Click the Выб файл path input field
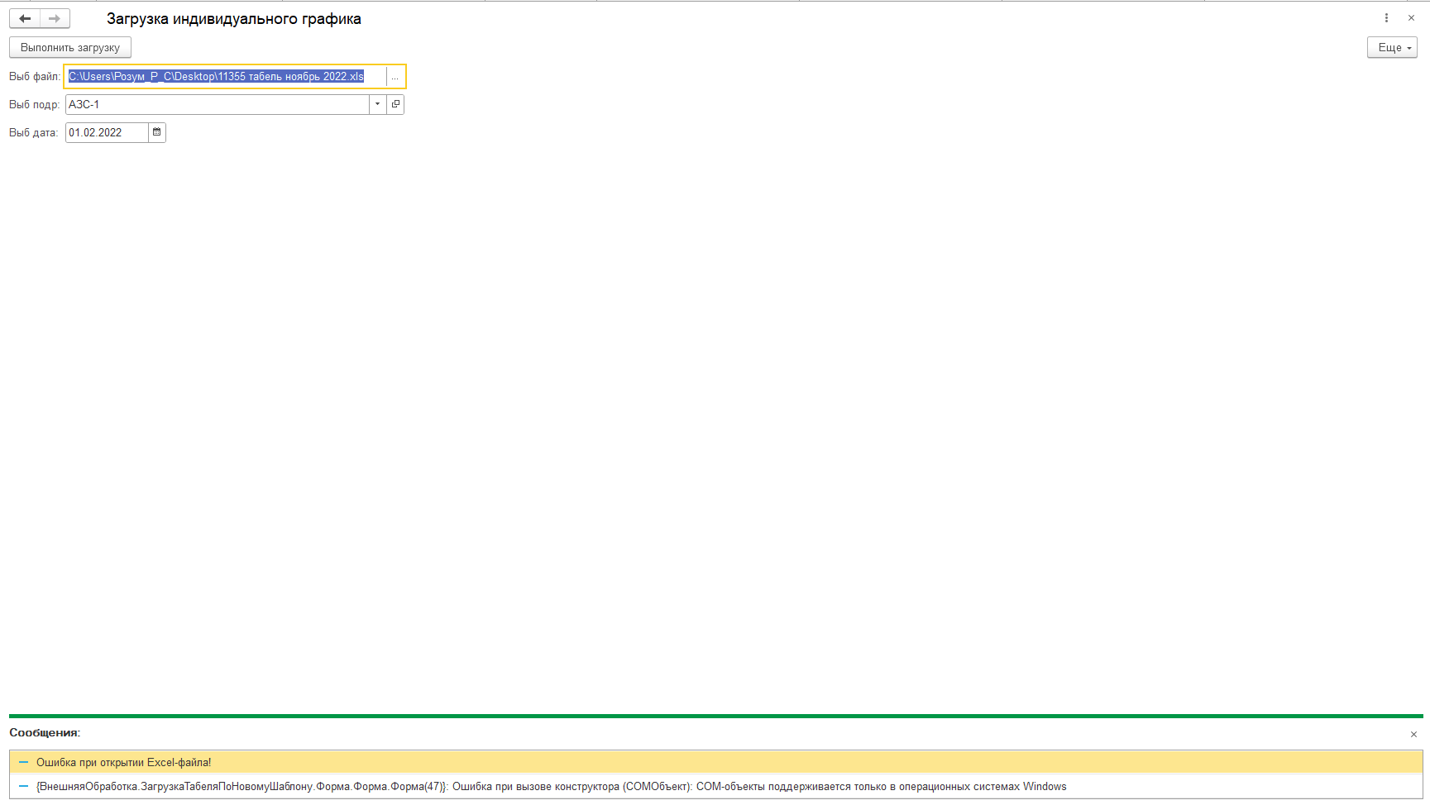 [x=225, y=76]
